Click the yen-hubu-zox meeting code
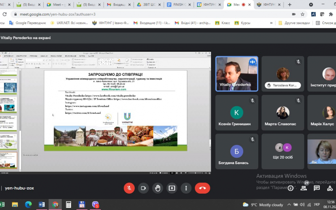 [x=19, y=188]
